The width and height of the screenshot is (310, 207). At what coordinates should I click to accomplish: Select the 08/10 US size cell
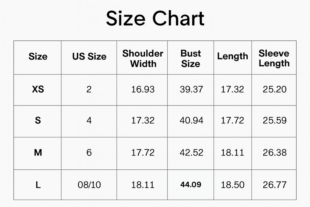89,185
